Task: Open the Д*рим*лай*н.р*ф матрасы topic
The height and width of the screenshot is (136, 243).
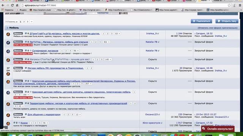Action: click(x=65, y=34)
